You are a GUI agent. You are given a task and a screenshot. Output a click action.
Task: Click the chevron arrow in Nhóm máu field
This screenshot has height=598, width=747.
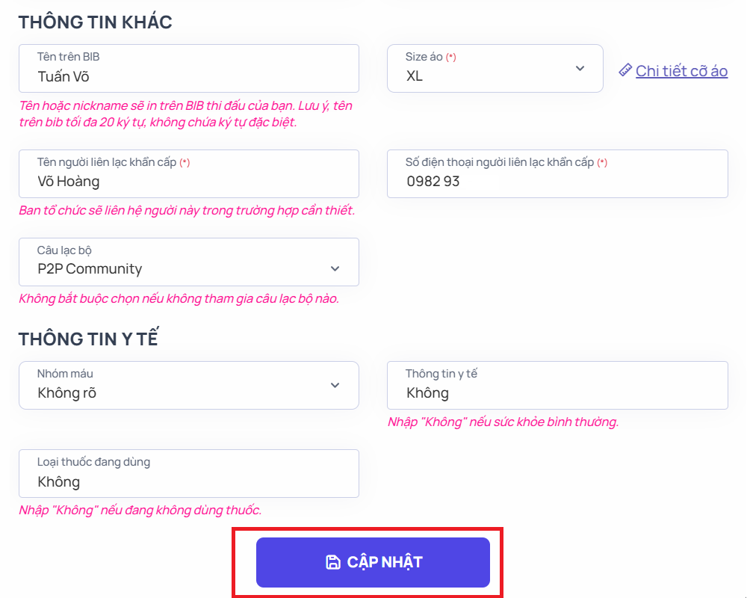(335, 385)
